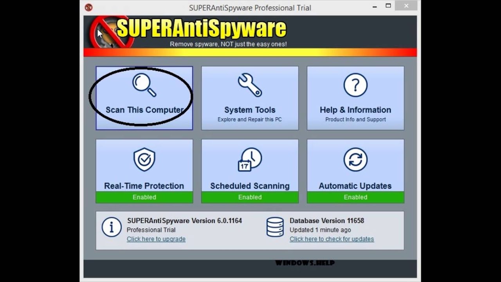Follow Click here to check for updates link
Viewport: 501px width, 282px height.
click(332, 239)
